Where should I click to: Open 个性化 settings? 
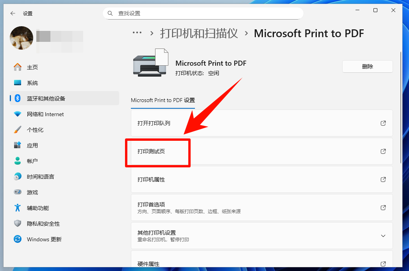click(64, 130)
